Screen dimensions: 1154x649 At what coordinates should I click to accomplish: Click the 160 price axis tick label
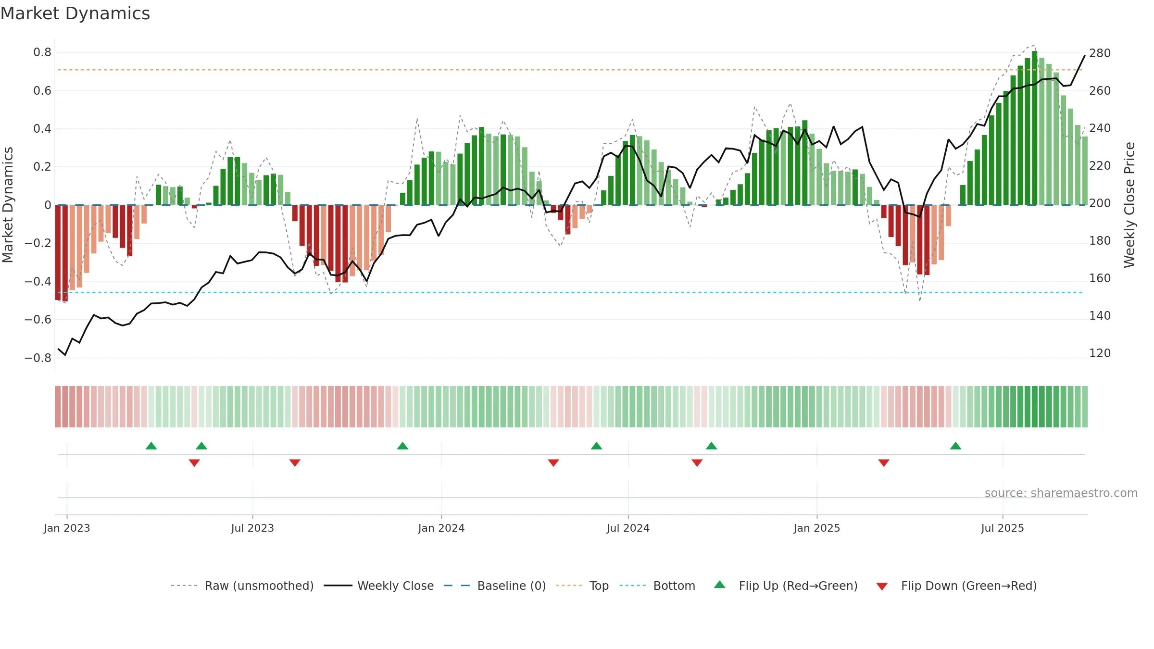1100,278
